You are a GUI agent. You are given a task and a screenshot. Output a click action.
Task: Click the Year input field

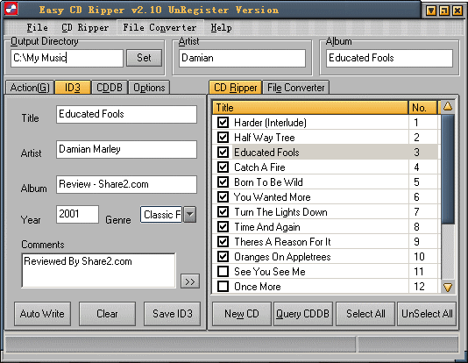tap(77, 214)
